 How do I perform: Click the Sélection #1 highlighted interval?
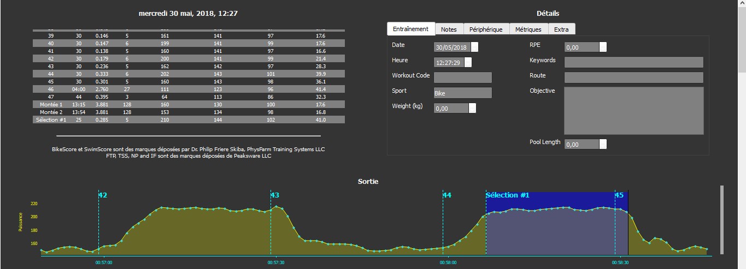pos(556,223)
